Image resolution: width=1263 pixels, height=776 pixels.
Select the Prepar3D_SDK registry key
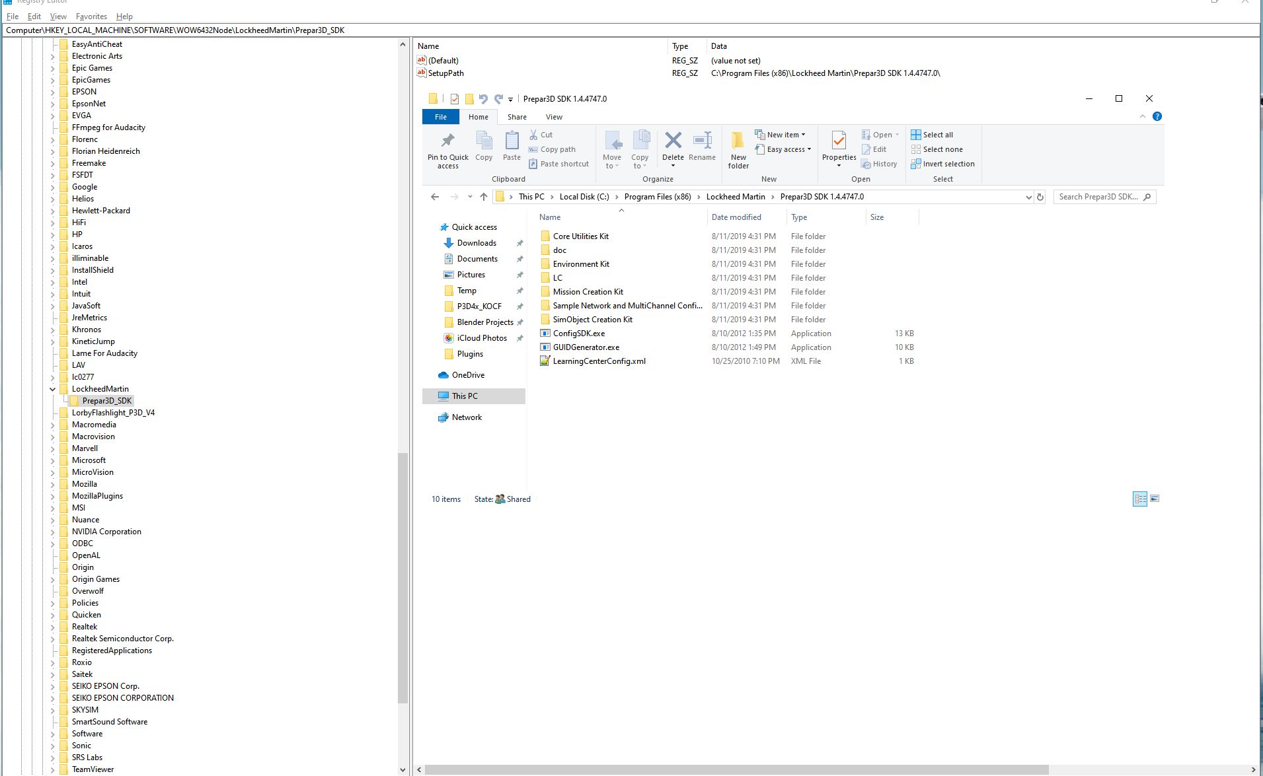pyautogui.click(x=107, y=401)
